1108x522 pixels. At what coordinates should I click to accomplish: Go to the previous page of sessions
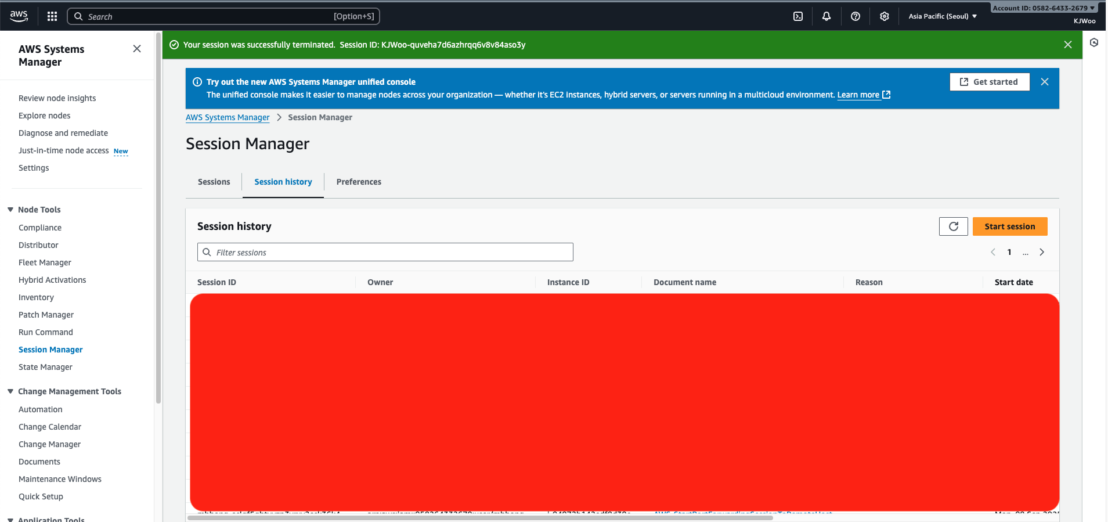tap(993, 252)
